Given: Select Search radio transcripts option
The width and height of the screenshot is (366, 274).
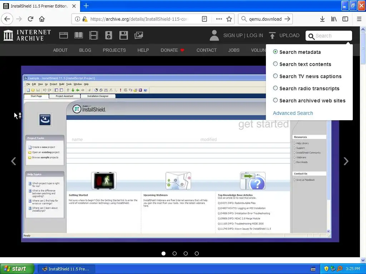Looking at the screenshot, I should coord(276,88).
